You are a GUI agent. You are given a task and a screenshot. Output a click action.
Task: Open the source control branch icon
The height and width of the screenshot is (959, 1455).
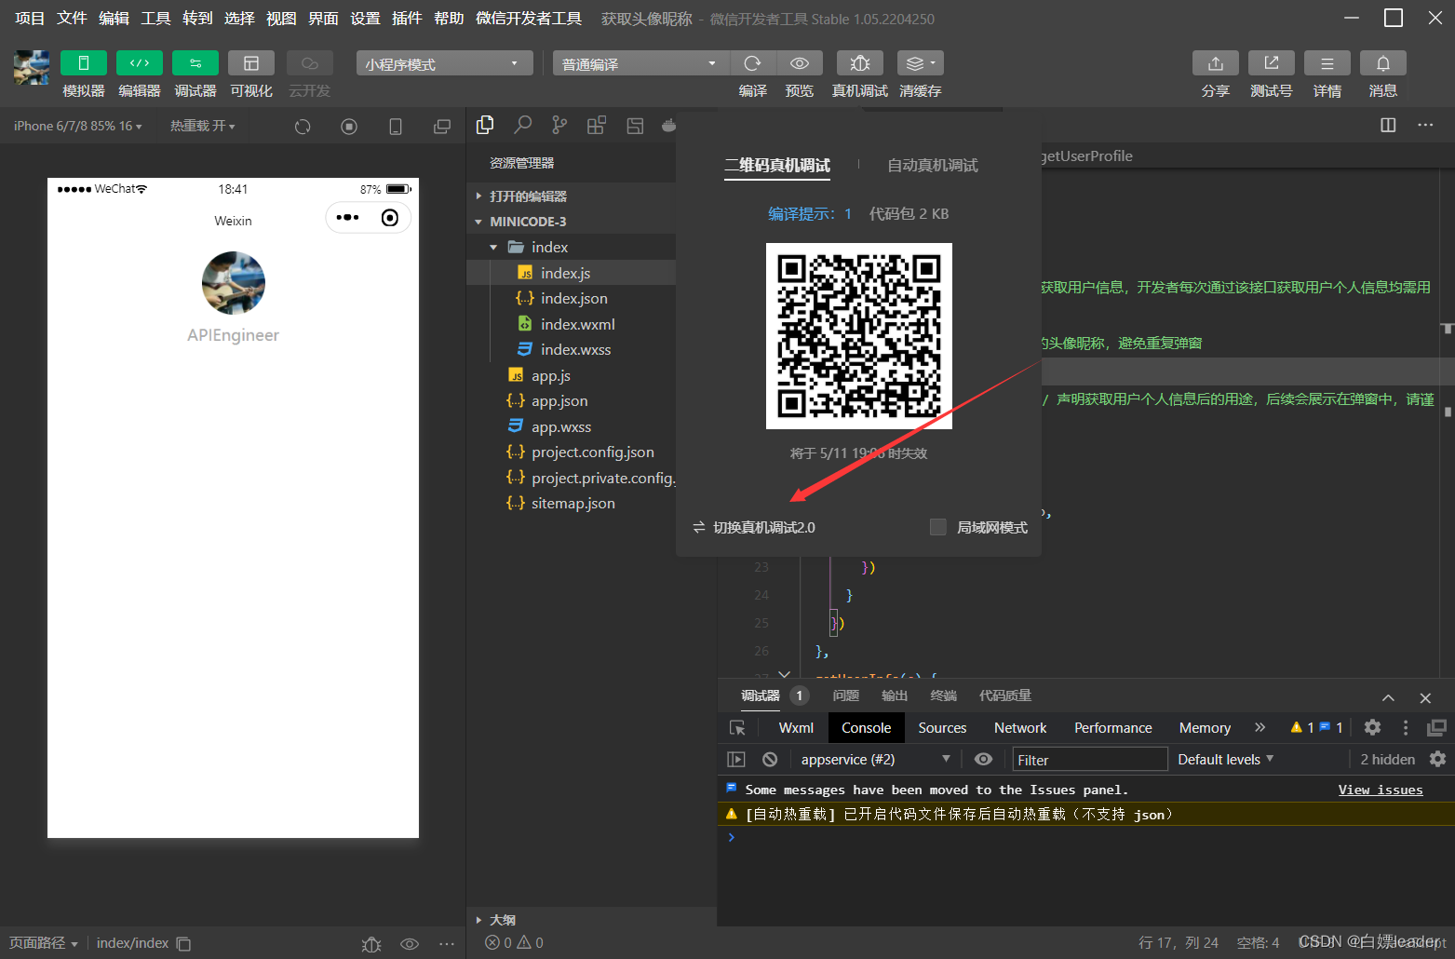click(x=559, y=125)
